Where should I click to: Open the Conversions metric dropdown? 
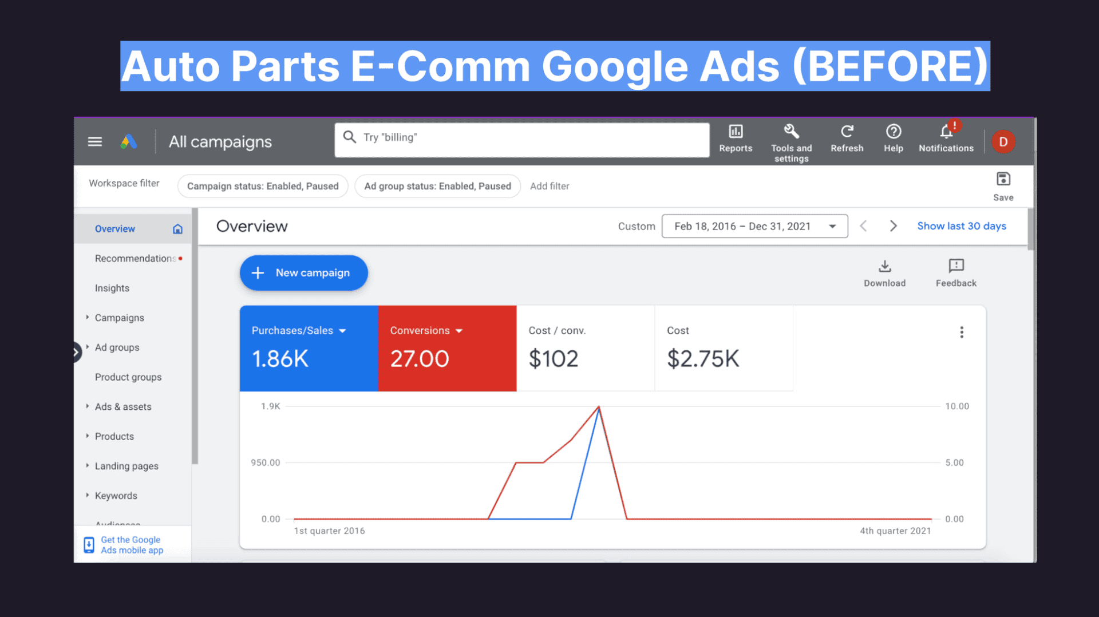[x=459, y=331]
